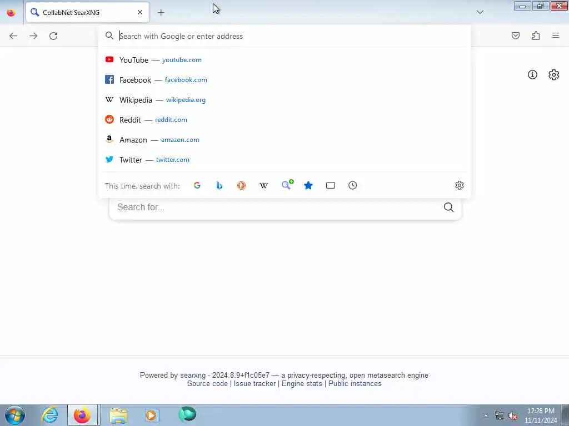The image size is (569, 426).
Task: Expand the list all tabs chevron
Action: tap(480, 12)
